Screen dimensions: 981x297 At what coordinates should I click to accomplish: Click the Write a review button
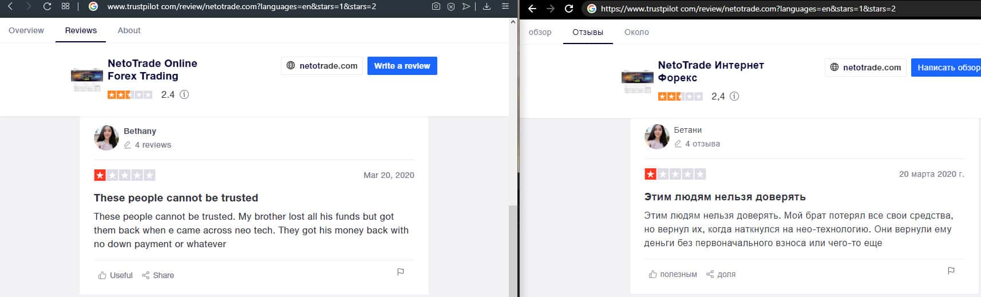pos(402,66)
